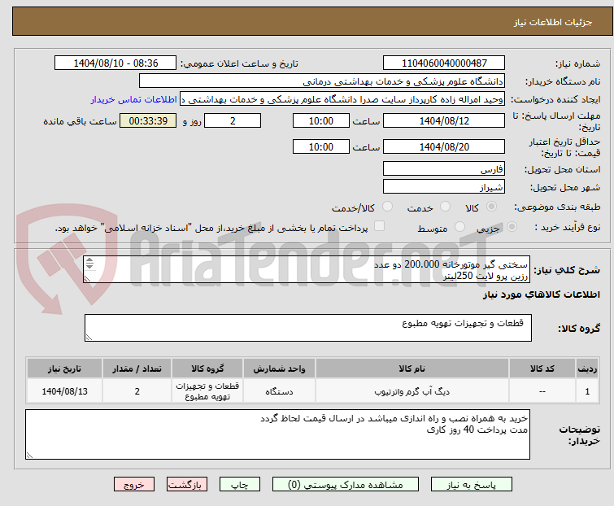This screenshot has height=506, width=614.
Task: Click the کد کالا column header
Action: pyautogui.click(x=542, y=369)
